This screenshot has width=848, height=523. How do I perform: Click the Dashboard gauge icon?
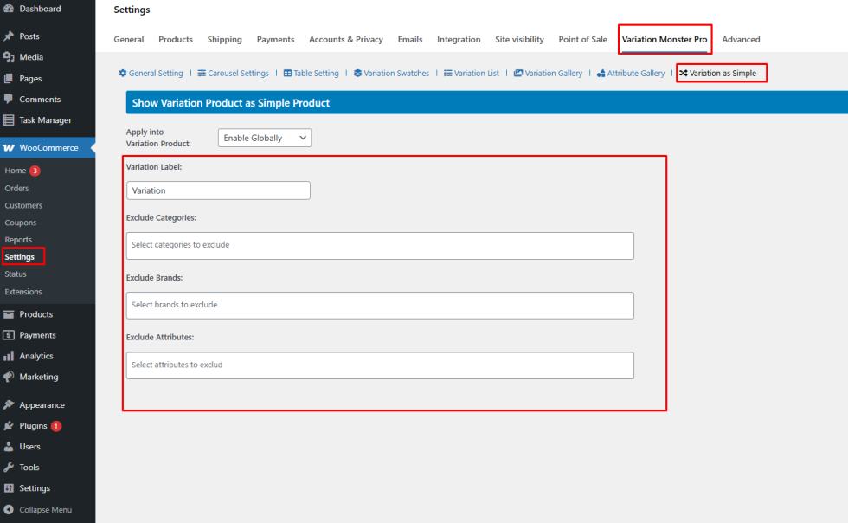tap(8, 9)
